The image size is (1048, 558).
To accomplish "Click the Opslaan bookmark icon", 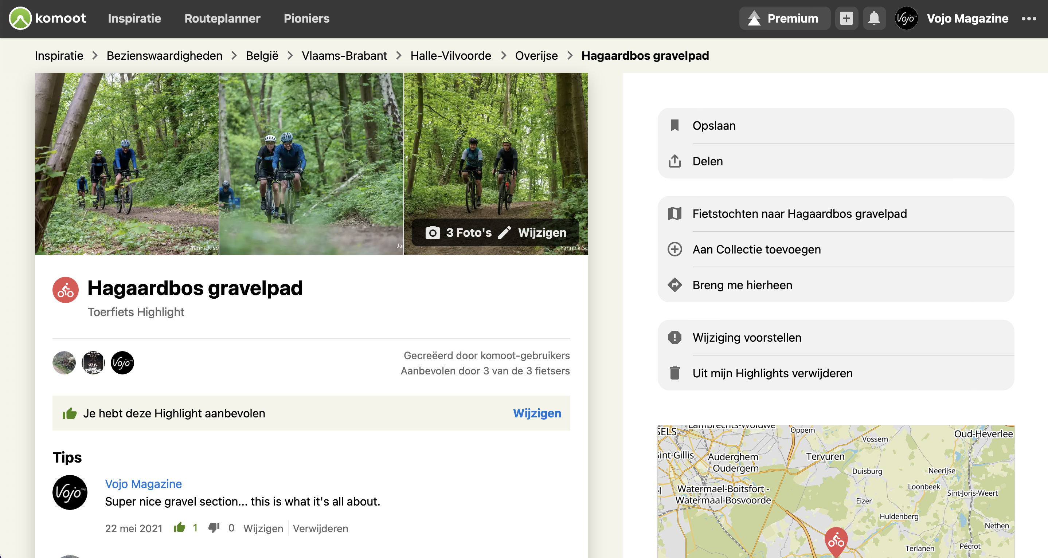I will pyautogui.click(x=674, y=125).
